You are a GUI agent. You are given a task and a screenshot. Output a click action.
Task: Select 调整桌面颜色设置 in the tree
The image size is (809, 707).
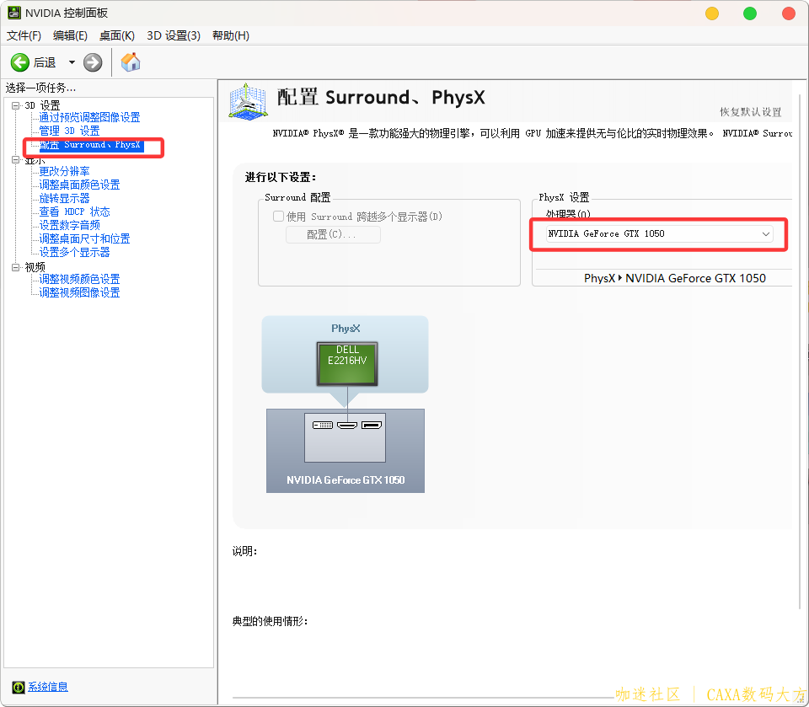79,185
